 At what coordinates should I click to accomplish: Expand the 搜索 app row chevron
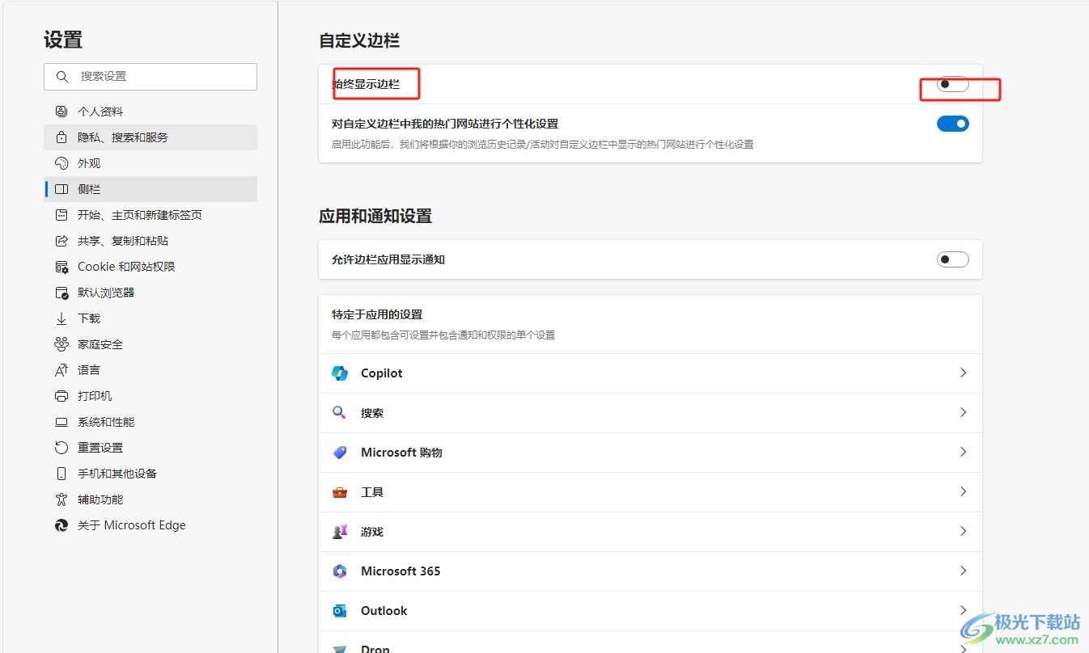(963, 413)
